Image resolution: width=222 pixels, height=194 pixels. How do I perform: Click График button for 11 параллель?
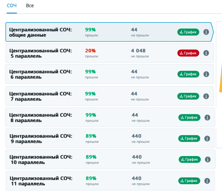[x=189, y=181]
